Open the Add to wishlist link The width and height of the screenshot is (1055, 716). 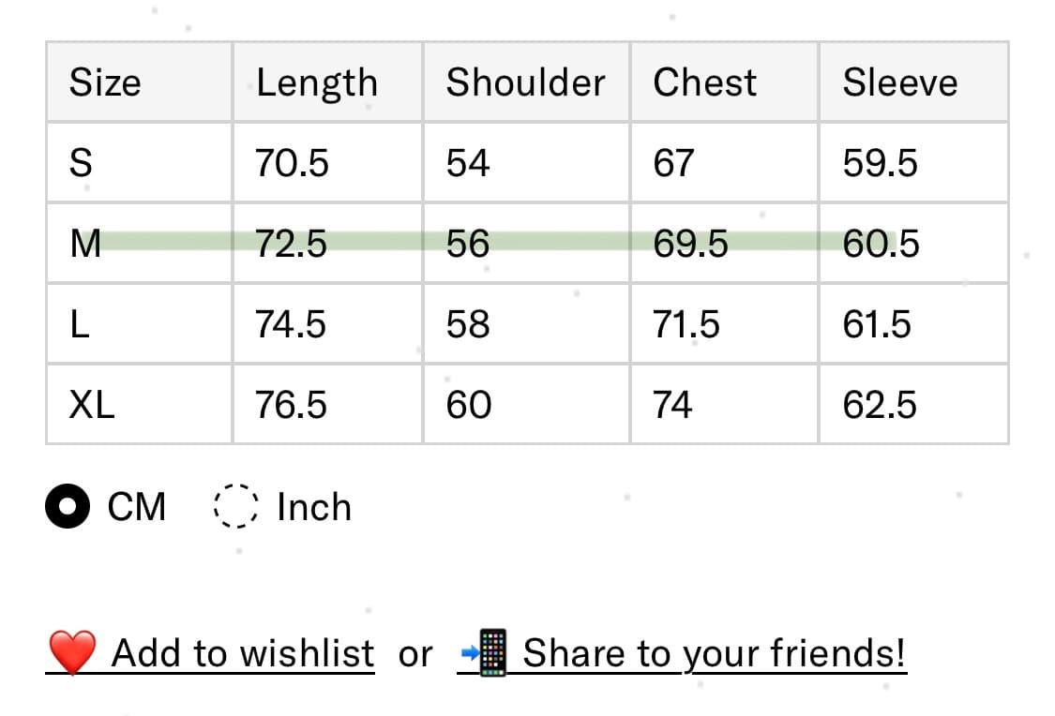click(242, 653)
